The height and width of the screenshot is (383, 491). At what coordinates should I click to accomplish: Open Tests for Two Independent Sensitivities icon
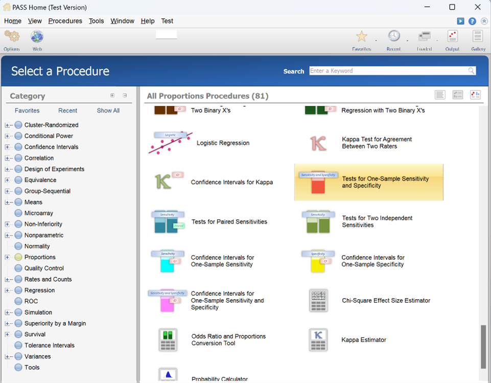click(318, 221)
